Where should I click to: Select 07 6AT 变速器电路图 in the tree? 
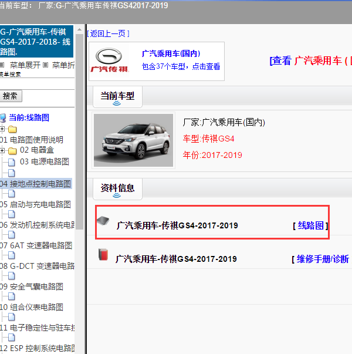[36, 245]
